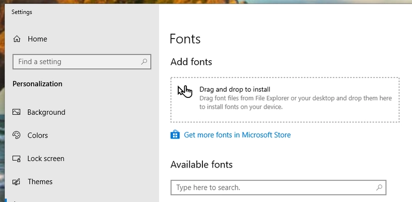Click the Personalization section label
The height and width of the screenshot is (202, 412).
(37, 84)
